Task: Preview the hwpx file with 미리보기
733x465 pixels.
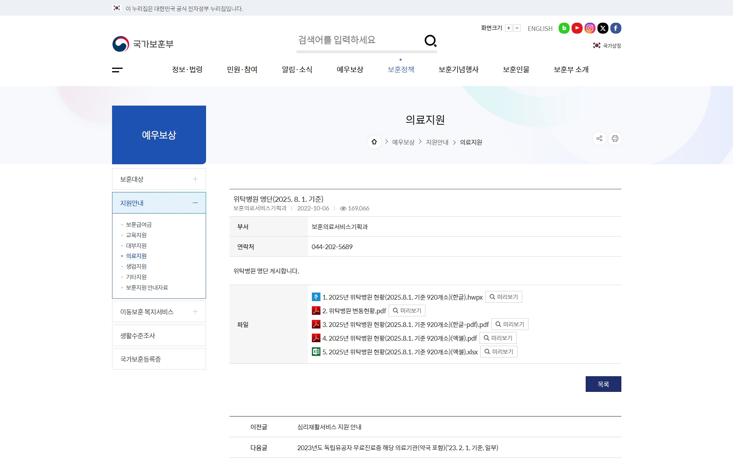Action: [503, 297]
